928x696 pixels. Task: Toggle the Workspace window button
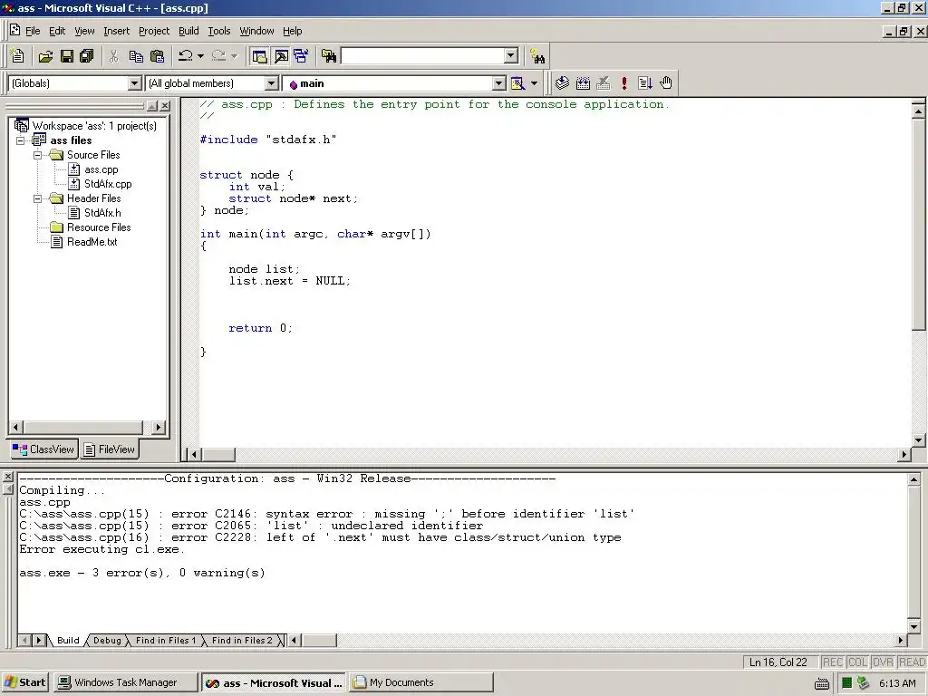coord(259,56)
